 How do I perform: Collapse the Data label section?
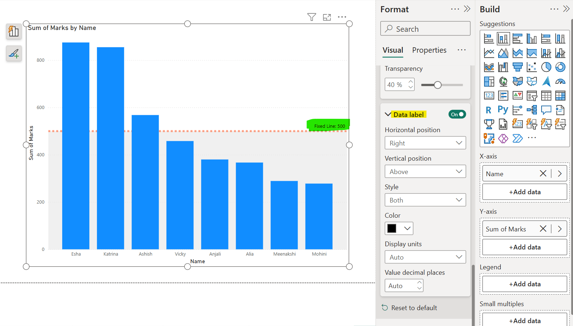tap(388, 114)
